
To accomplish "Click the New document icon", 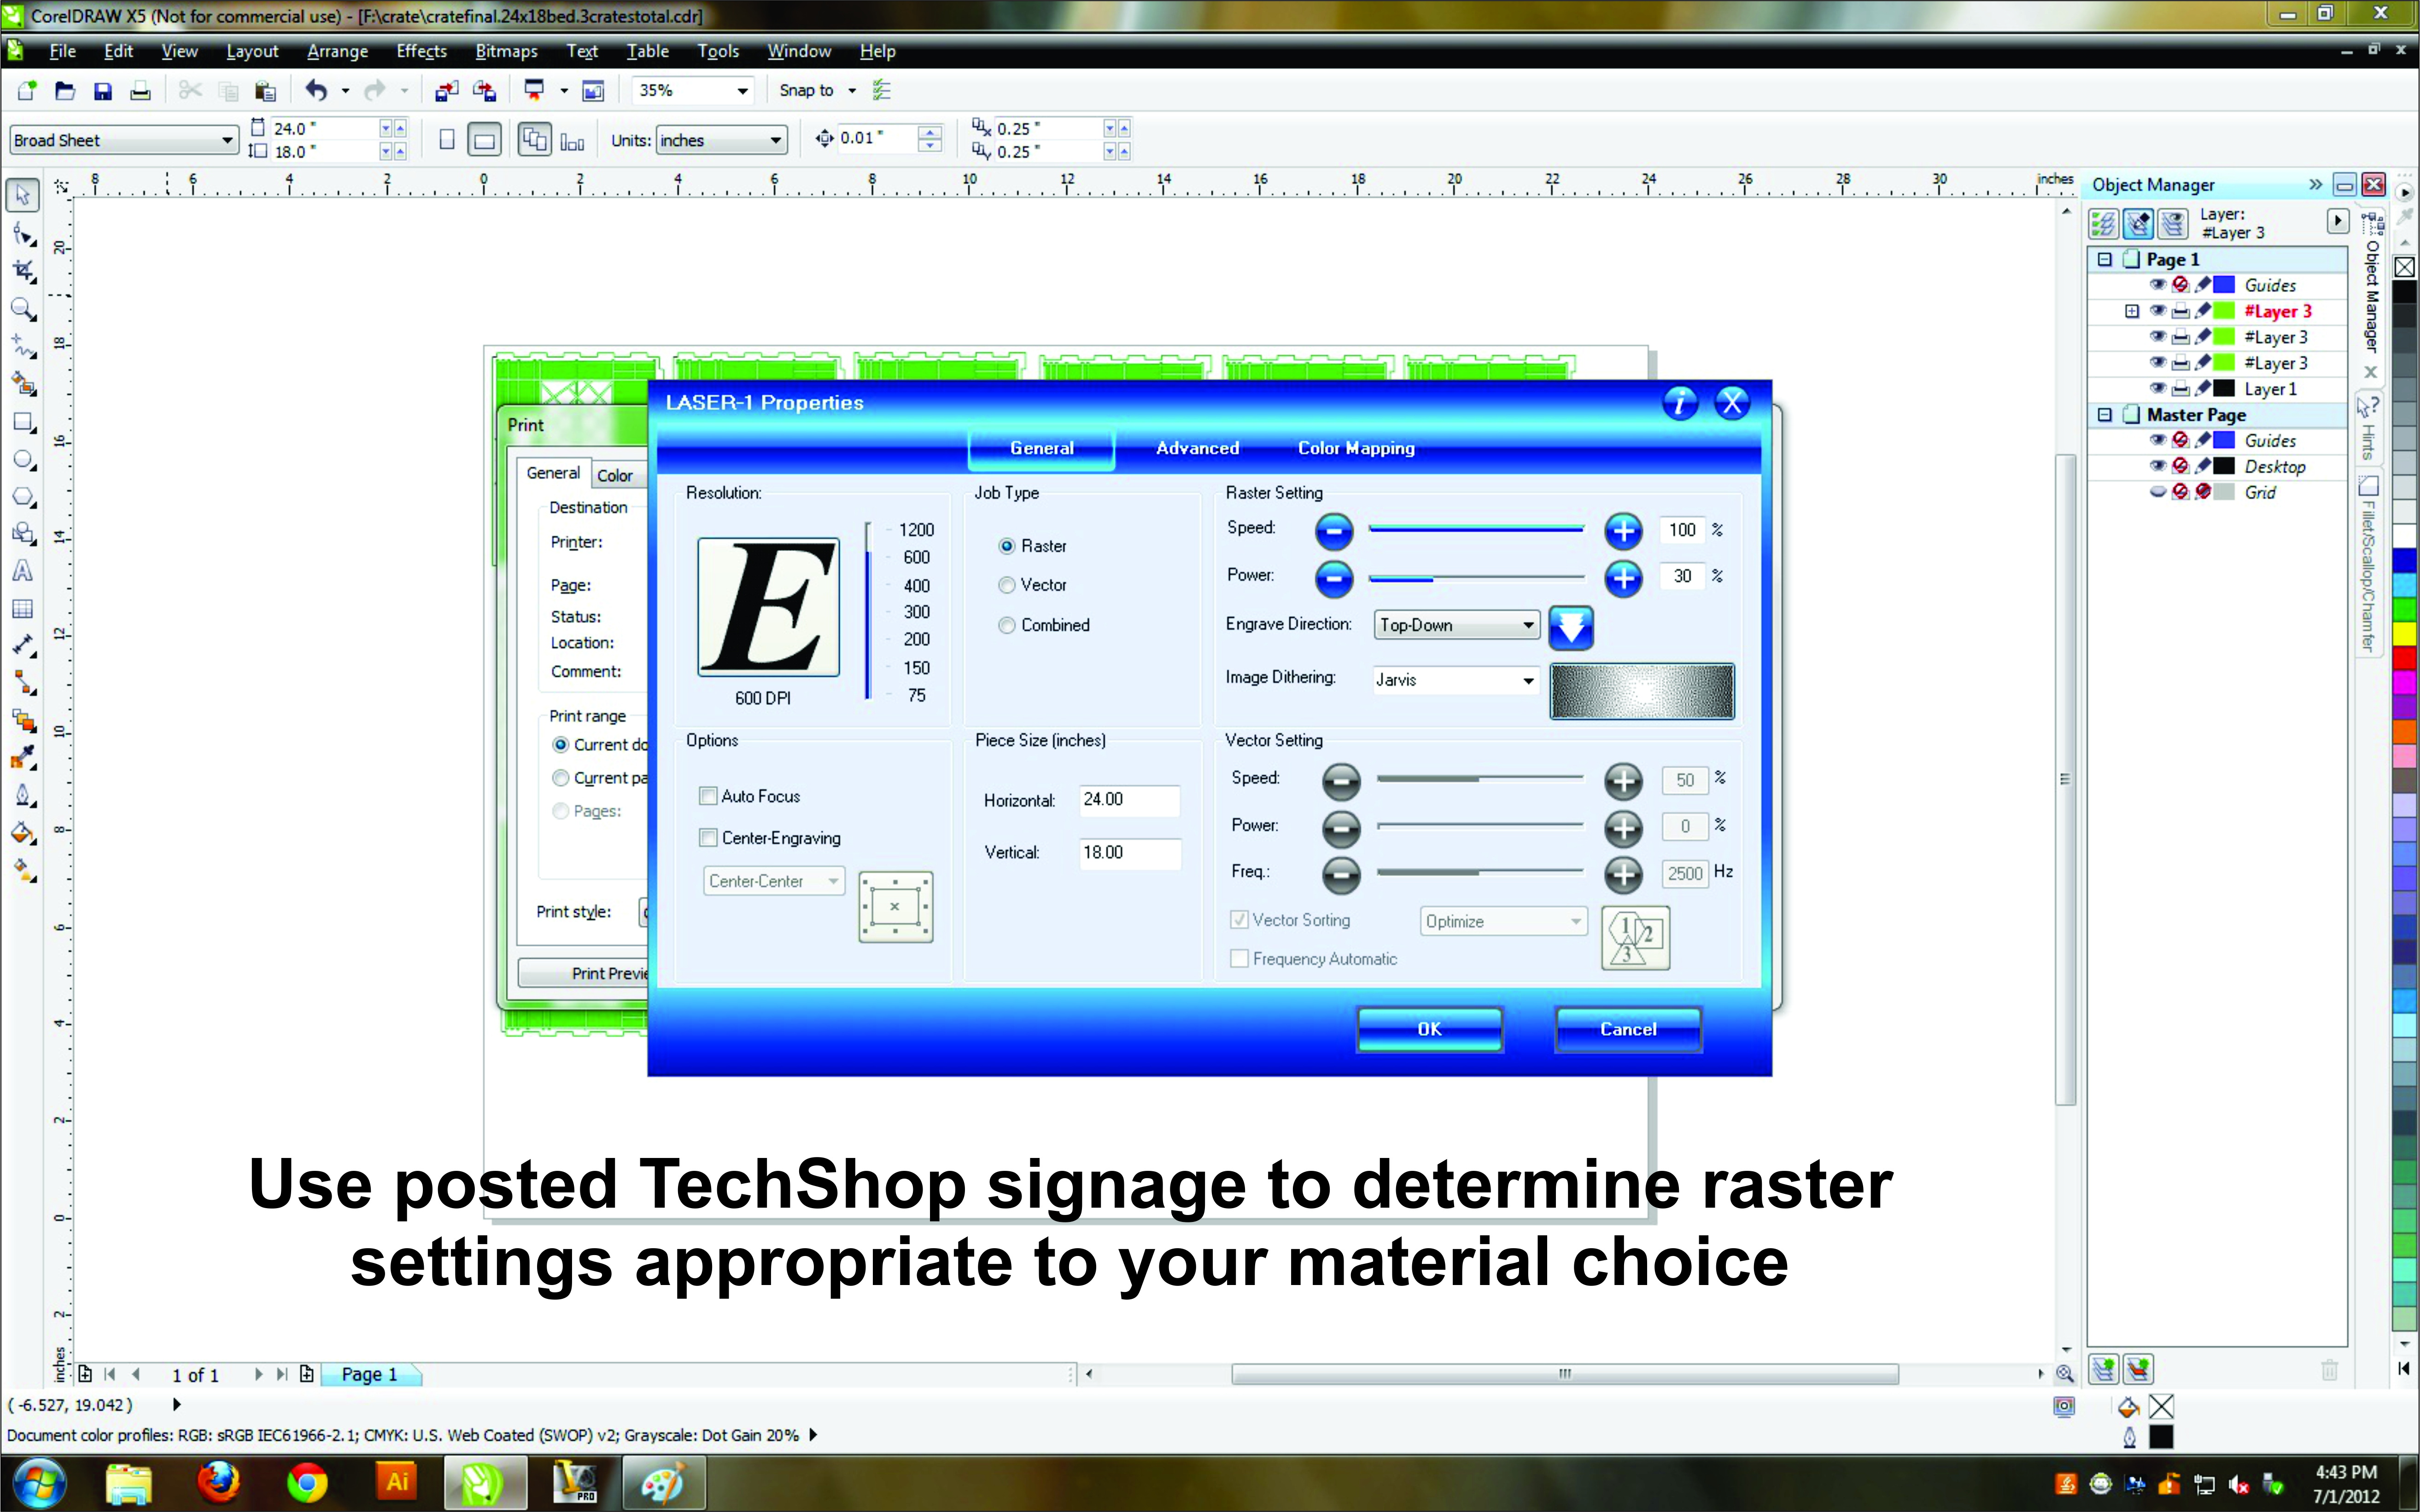I will [27, 91].
